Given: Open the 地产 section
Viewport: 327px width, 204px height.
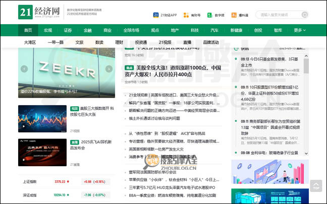Looking at the screenshot, I should tap(175, 30).
